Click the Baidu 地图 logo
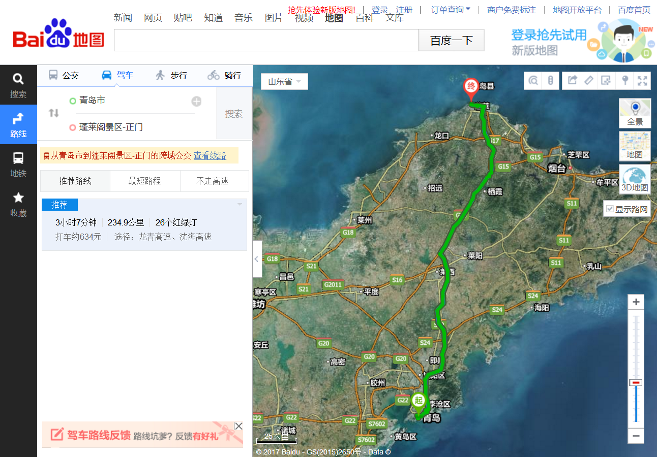Screen dimensions: 657x457 point(58,35)
